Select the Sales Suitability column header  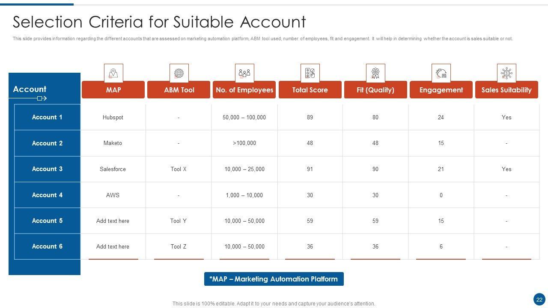tap(506, 90)
